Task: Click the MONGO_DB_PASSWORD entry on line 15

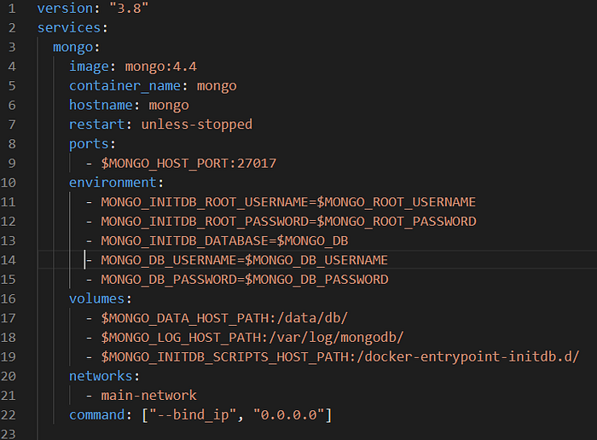Action: click(245, 280)
